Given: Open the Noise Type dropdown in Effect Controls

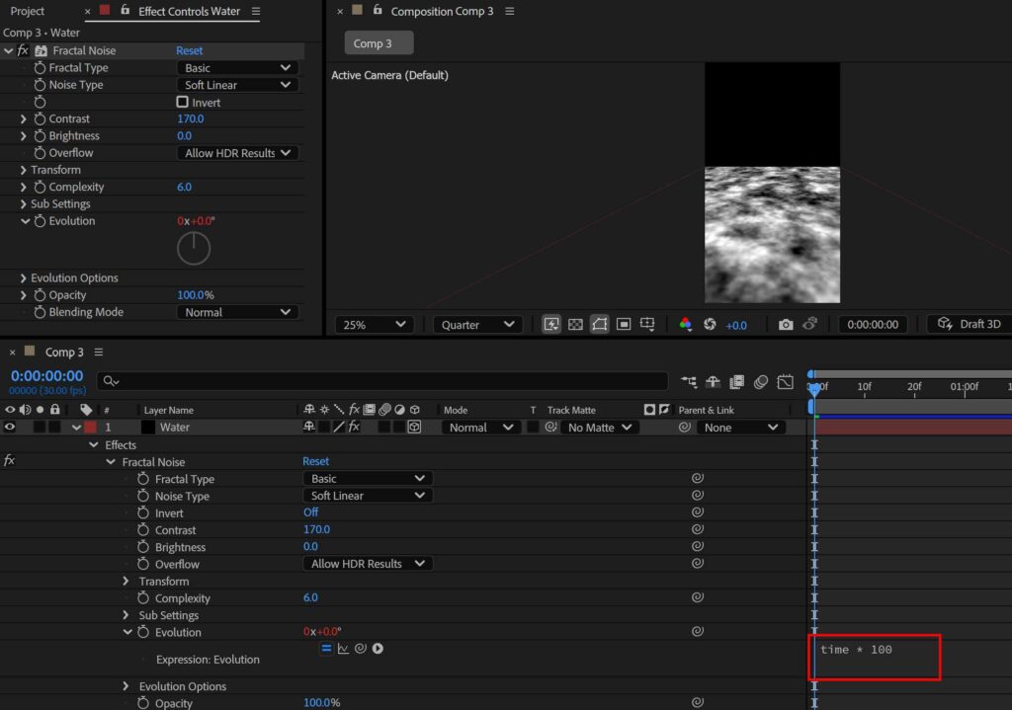Looking at the screenshot, I should coord(237,85).
